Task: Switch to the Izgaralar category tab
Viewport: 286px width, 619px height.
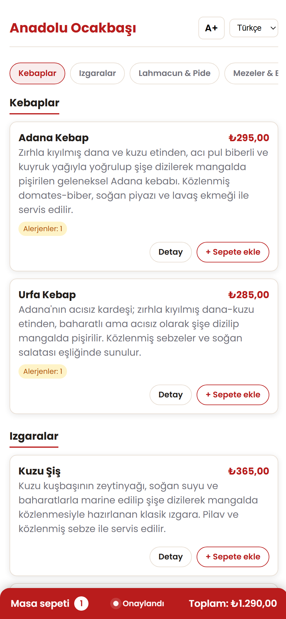Action: [97, 73]
